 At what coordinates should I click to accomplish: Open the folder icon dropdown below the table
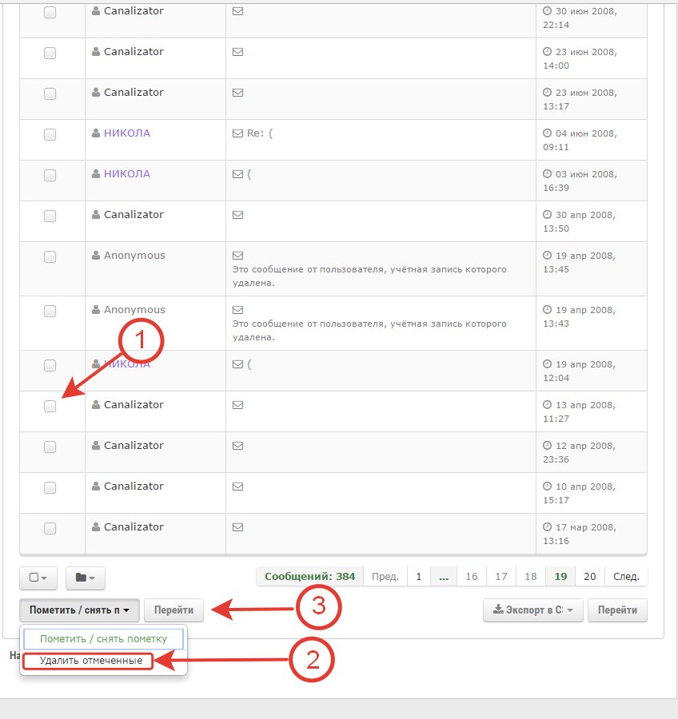[x=85, y=578]
